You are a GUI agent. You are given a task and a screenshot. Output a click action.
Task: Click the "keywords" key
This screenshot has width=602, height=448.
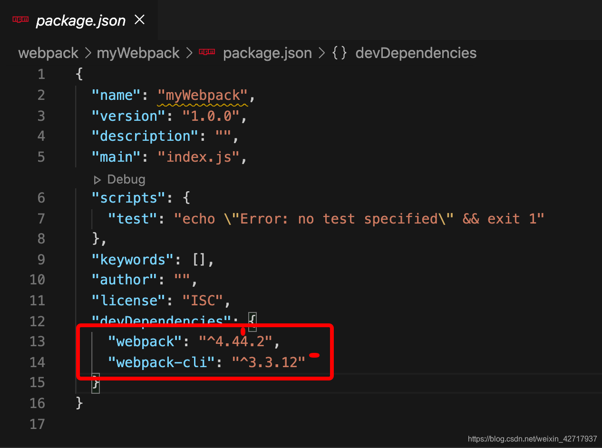pyautogui.click(x=133, y=259)
